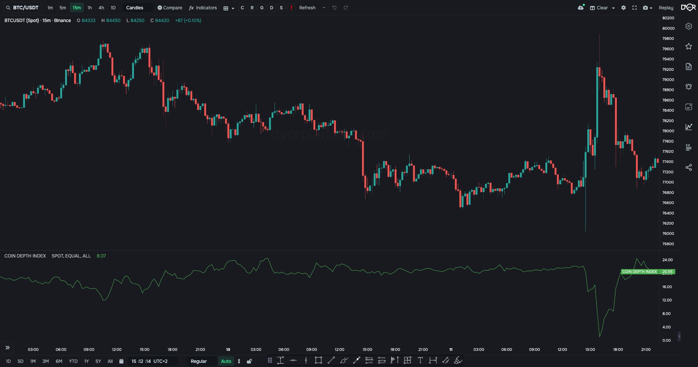The height and width of the screenshot is (367, 698).
Task: Toggle the G quick button
Action: [262, 7]
